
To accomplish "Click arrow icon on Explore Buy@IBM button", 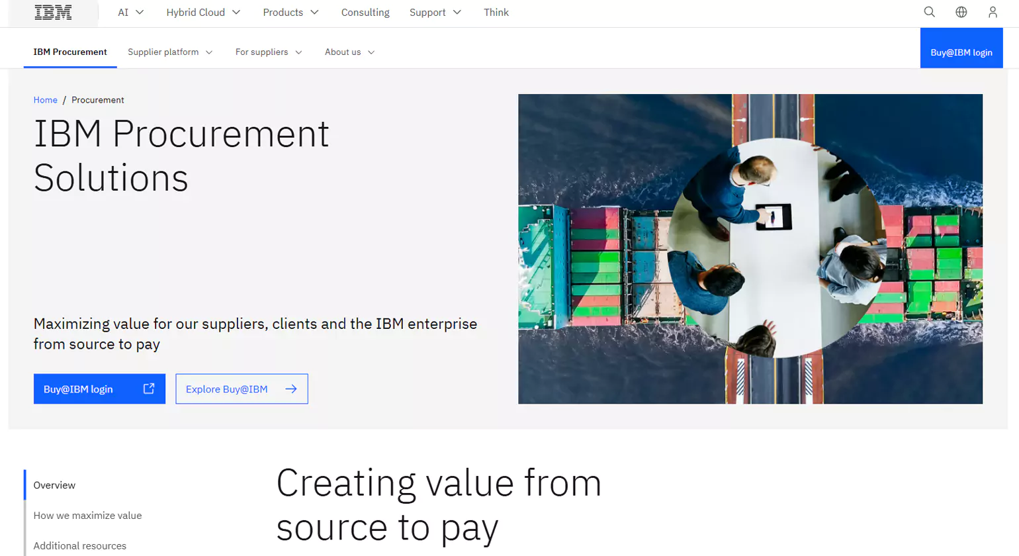I will (x=291, y=389).
